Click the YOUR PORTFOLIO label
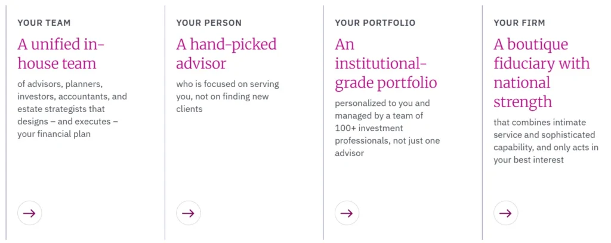 pos(375,23)
